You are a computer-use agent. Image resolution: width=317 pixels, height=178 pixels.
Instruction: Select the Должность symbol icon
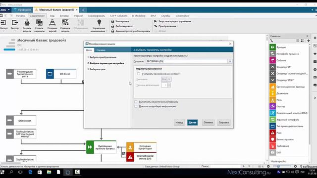[x=272, y=93]
